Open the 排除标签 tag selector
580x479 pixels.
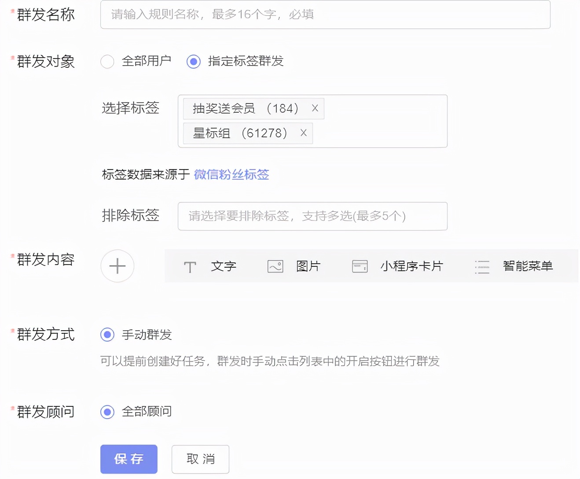[x=312, y=216]
